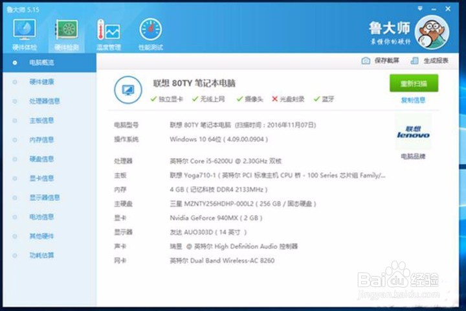The height and width of the screenshot is (311, 466).
Task: Open the title bar dropdown menu arrow
Action: 420,8
